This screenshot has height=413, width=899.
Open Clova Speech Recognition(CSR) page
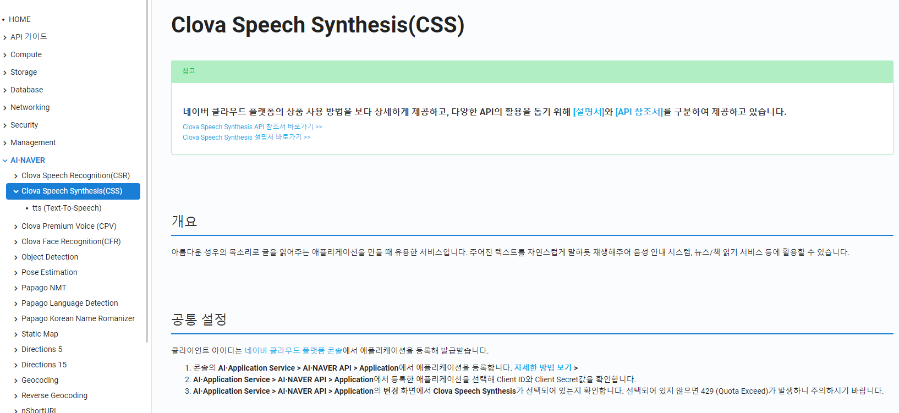click(75, 175)
